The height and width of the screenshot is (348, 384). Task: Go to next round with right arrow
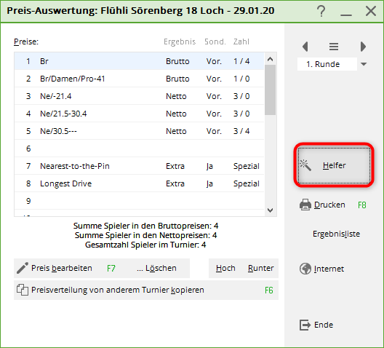tap(363, 47)
